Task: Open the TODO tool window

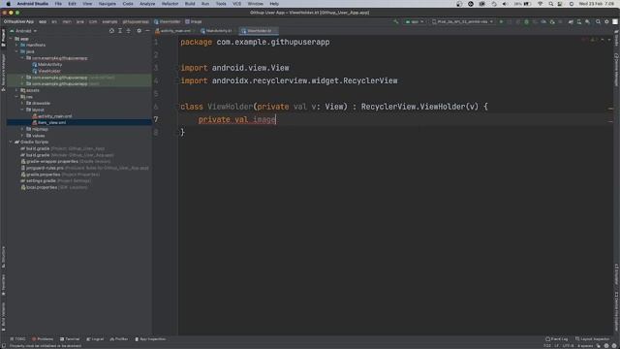Action: point(17,339)
